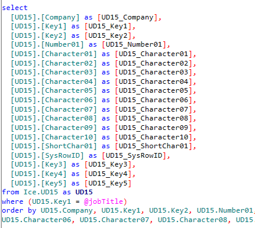Click [Key3] column name
This screenshot has height=228, width=255.
[x=54, y=164]
